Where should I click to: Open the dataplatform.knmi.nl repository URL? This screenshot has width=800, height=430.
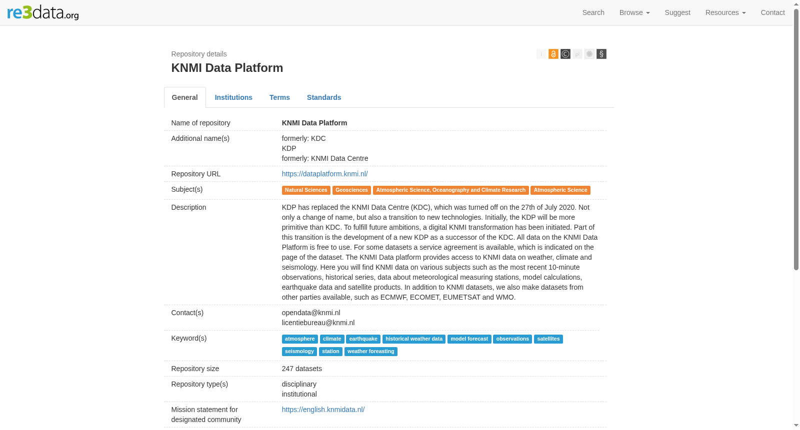click(325, 174)
